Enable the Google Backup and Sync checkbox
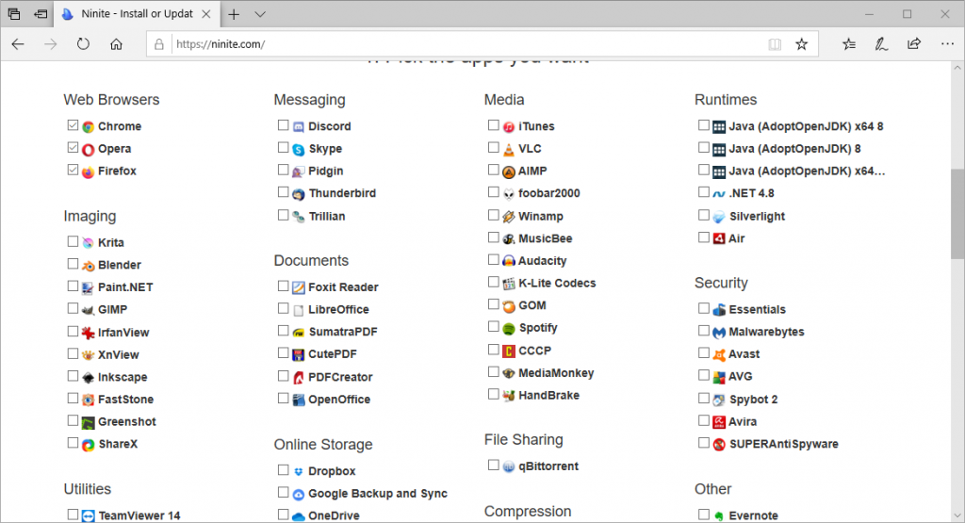This screenshot has width=965, height=523. click(283, 492)
